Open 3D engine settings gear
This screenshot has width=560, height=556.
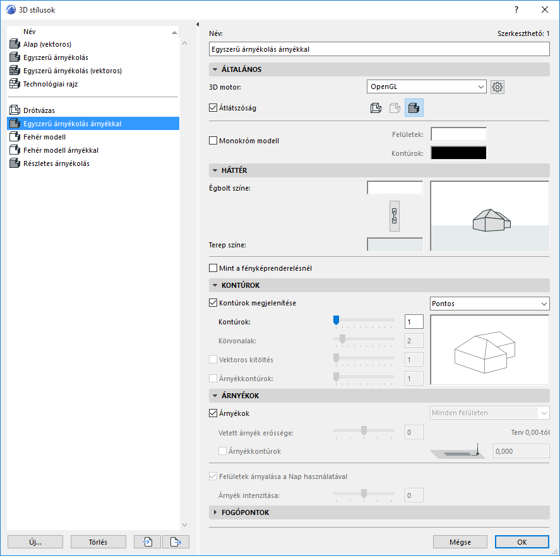[497, 86]
